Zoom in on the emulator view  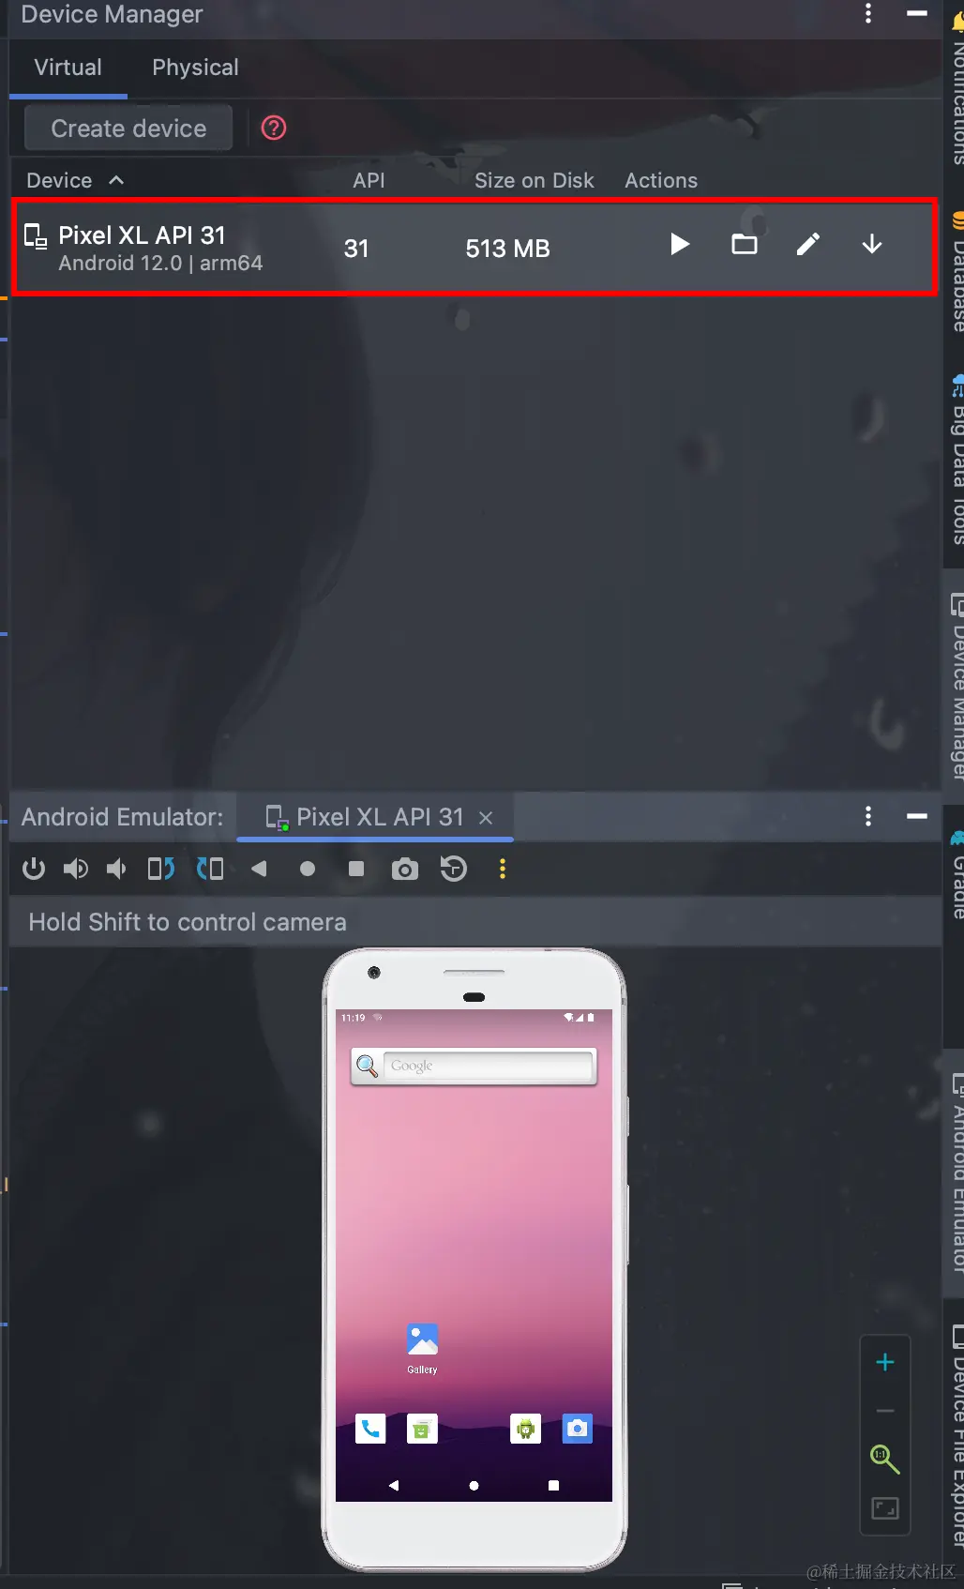885,1362
